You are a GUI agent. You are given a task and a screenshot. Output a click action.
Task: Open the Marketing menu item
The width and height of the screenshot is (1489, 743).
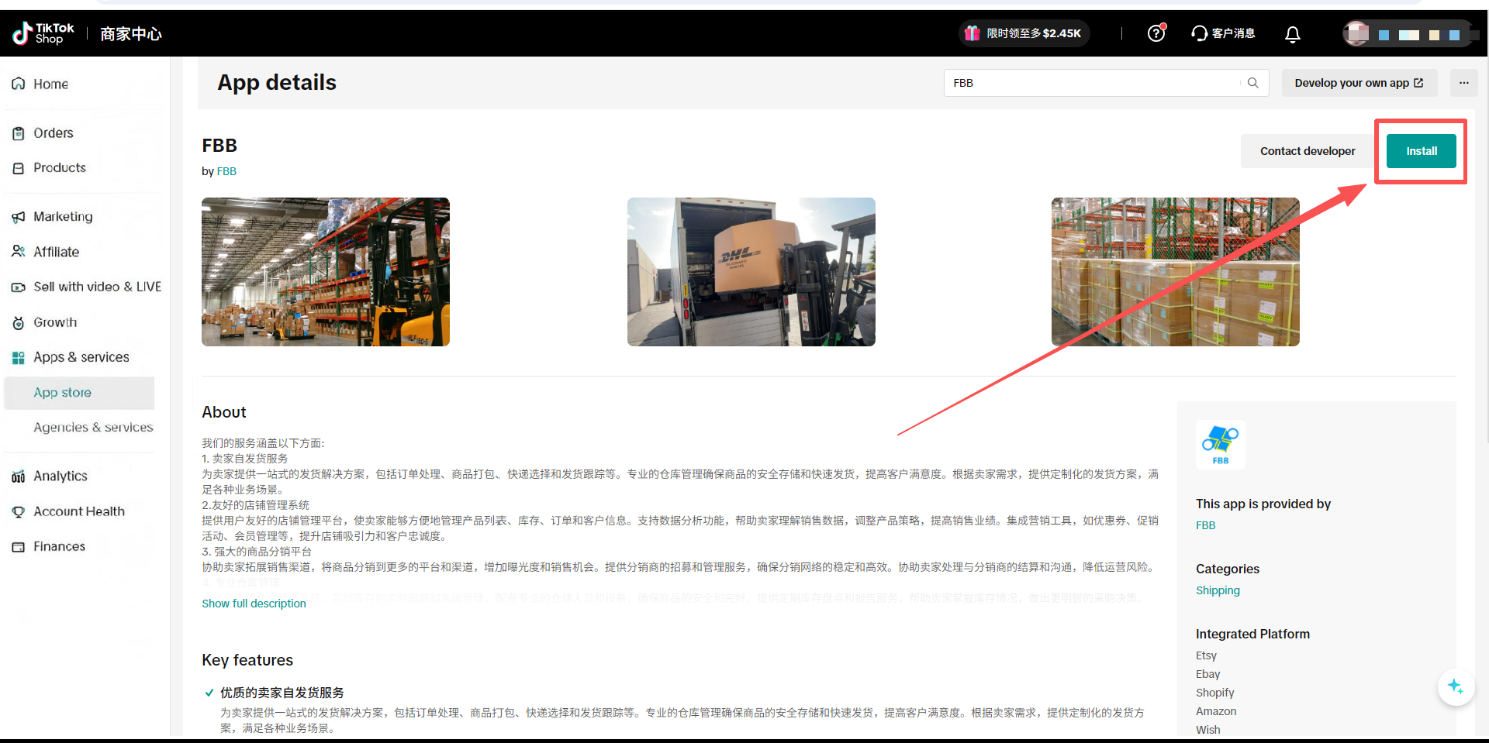point(63,217)
